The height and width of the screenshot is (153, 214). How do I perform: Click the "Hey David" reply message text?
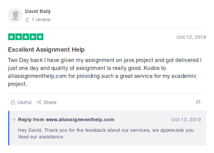[x=106, y=133]
